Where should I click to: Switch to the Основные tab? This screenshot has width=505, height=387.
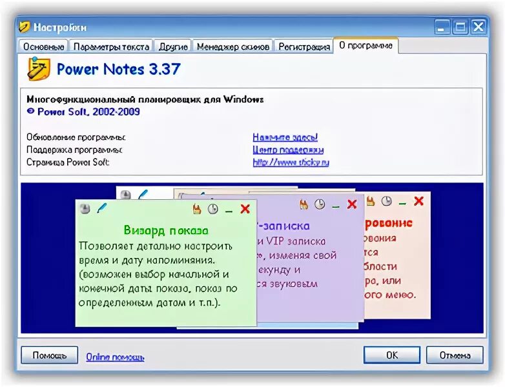click(x=43, y=46)
